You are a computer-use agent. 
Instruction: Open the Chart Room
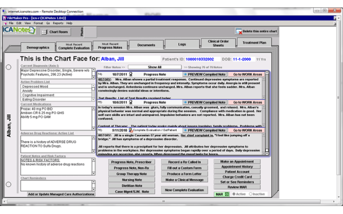(55, 32)
